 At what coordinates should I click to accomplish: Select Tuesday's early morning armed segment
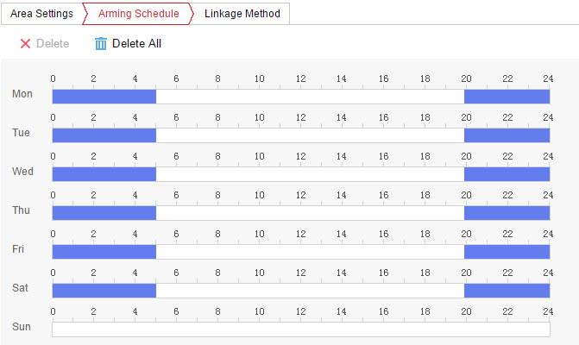(x=104, y=135)
